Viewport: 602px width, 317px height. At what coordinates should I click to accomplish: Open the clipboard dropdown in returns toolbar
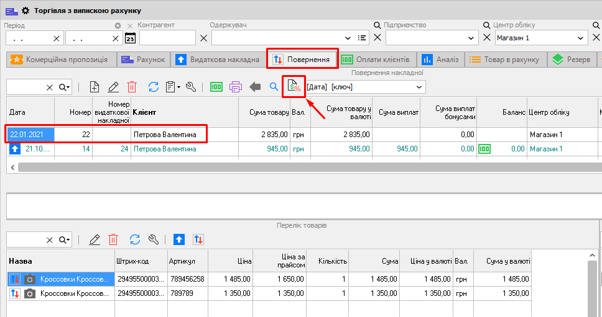(174, 87)
